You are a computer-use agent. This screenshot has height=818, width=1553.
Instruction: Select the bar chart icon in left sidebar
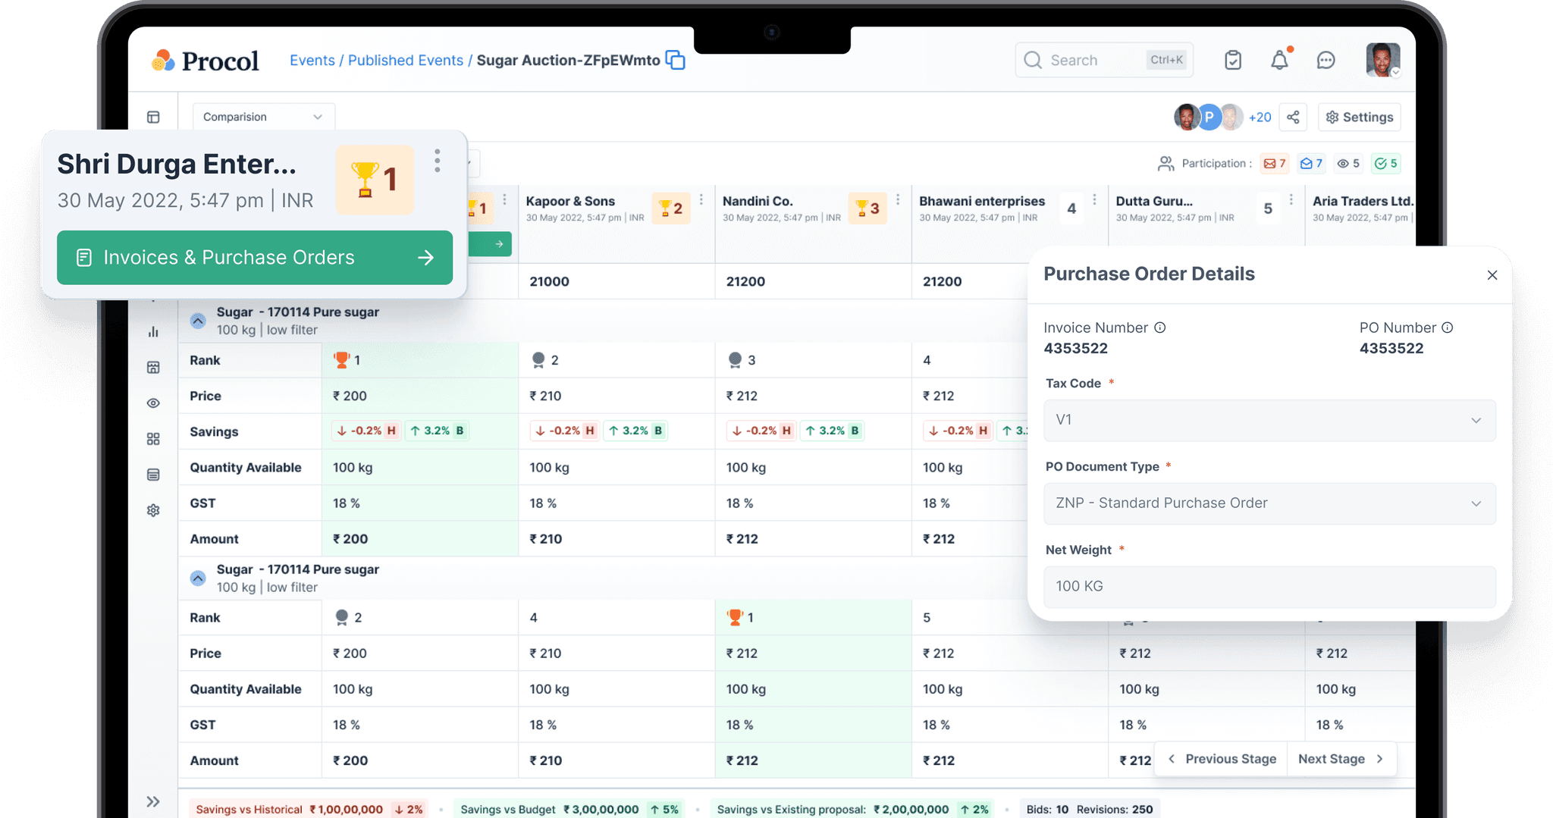153,331
